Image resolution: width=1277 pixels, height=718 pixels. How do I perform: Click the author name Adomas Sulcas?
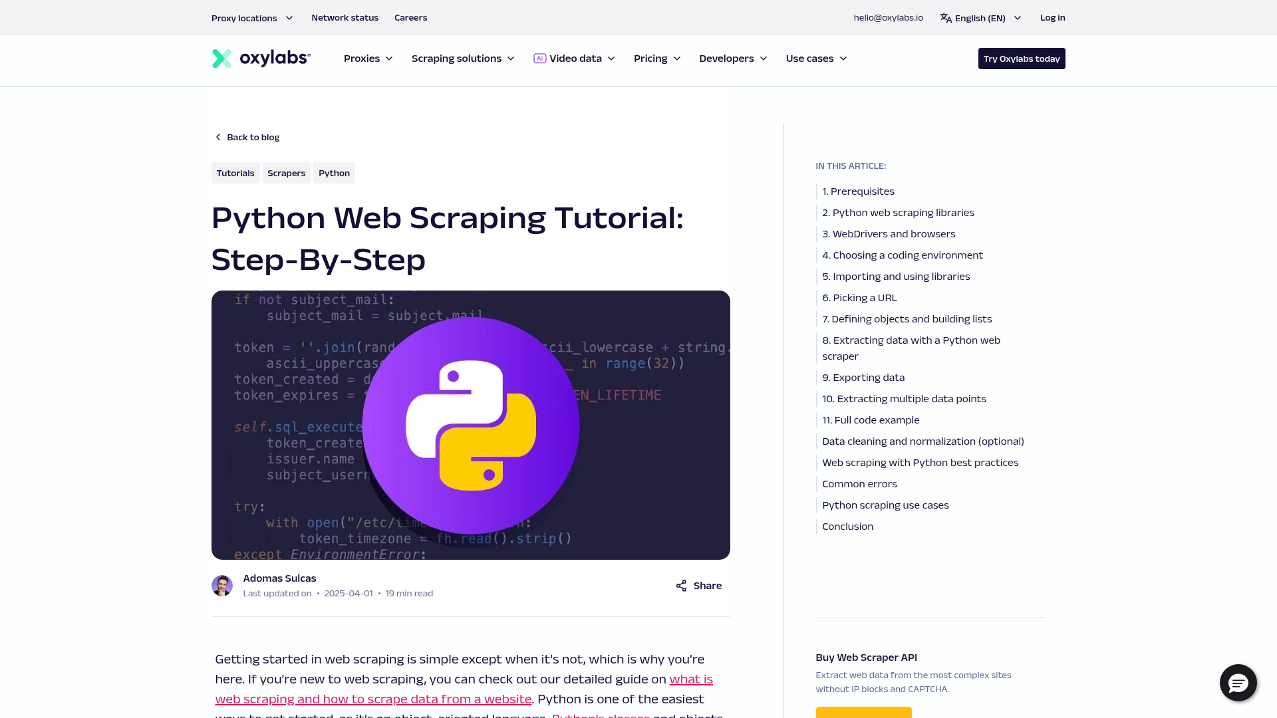[279, 578]
